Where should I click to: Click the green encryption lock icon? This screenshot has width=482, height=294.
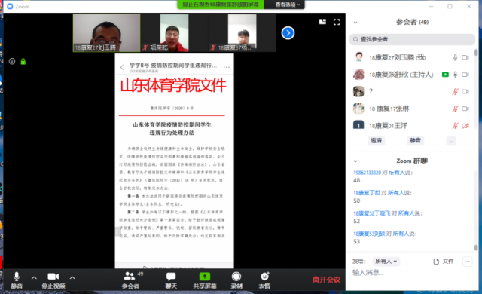click(x=23, y=62)
